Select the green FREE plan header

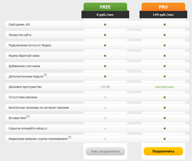(105, 7)
